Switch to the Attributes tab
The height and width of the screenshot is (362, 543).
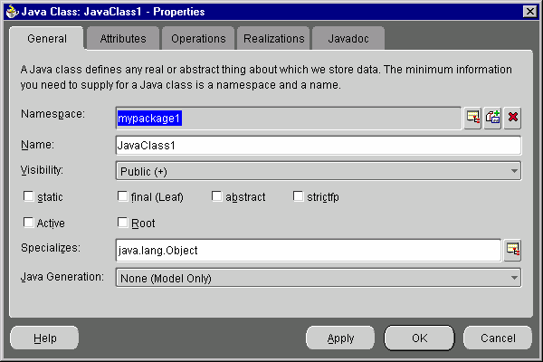click(x=123, y=38)
